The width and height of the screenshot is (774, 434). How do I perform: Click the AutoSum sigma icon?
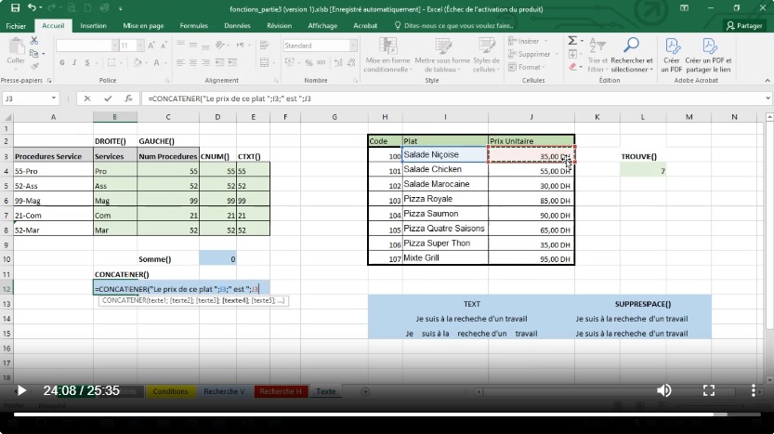tap(572, 41)
